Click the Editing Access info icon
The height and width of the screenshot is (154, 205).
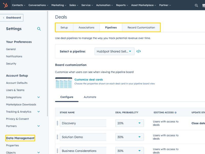176,112
